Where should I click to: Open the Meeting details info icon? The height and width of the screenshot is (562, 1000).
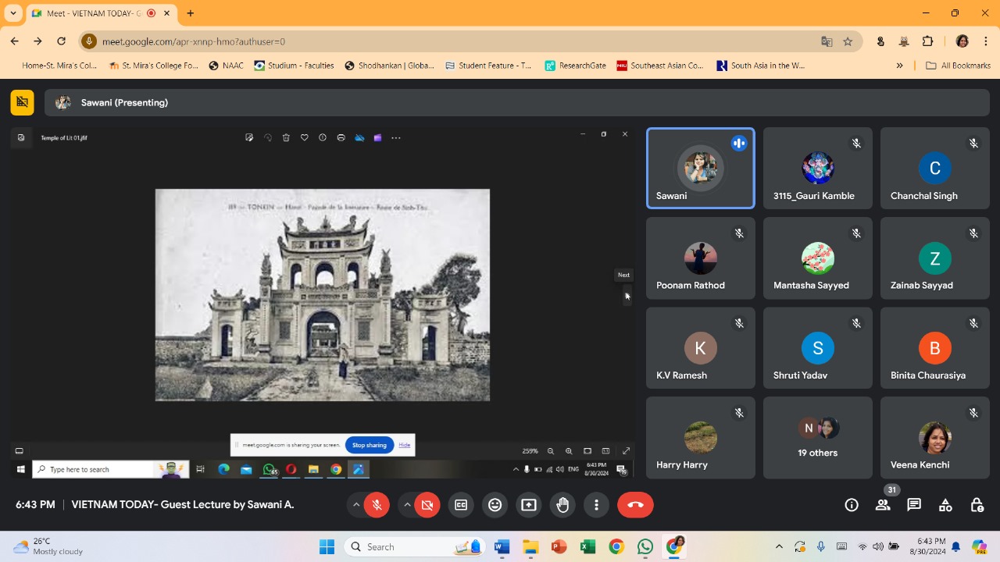point(852,505)
